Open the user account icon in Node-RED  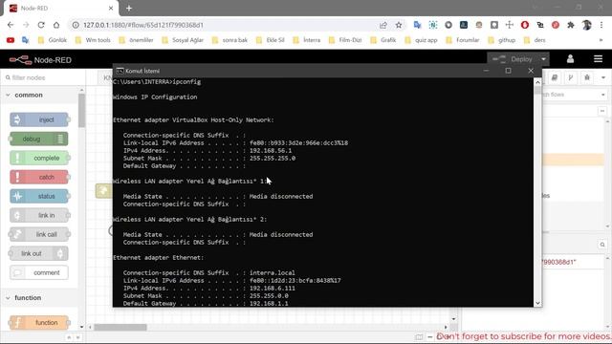point(570,59)
